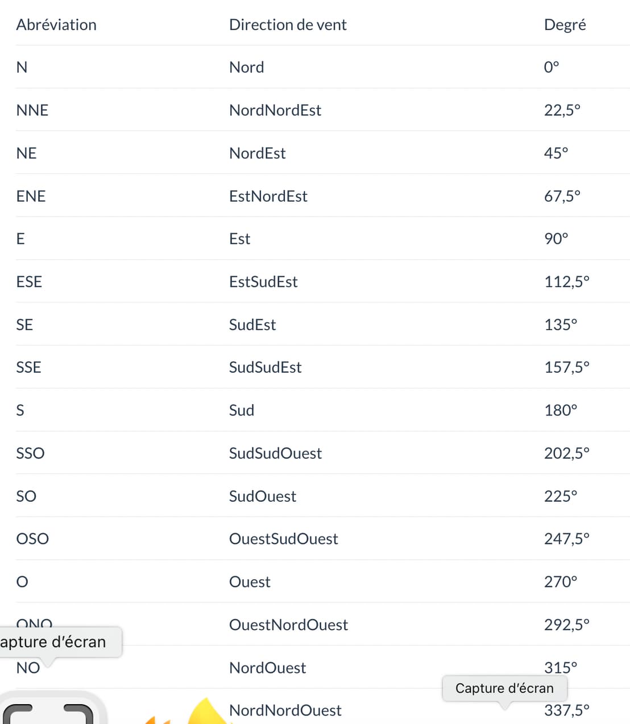The height and width of the screenshot is (724, 630).
Task: Click the SudSudOuest direction cell
Action: pyautogui.click(x=275, y=453)
